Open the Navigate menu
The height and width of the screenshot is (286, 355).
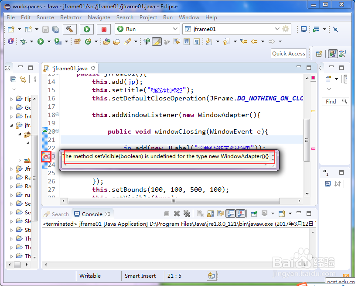(99, 17)
